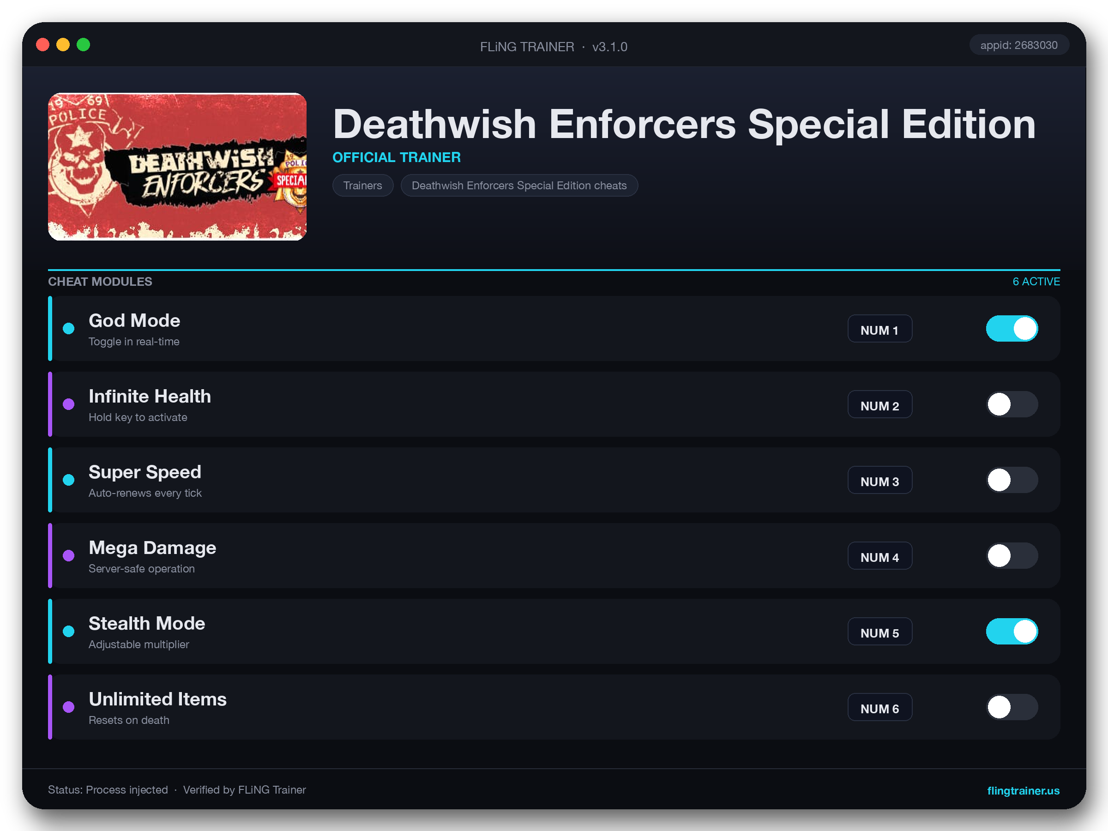Click the CHEAT MODULES section header
The image size is (1108, 831).
pos(100,282)
